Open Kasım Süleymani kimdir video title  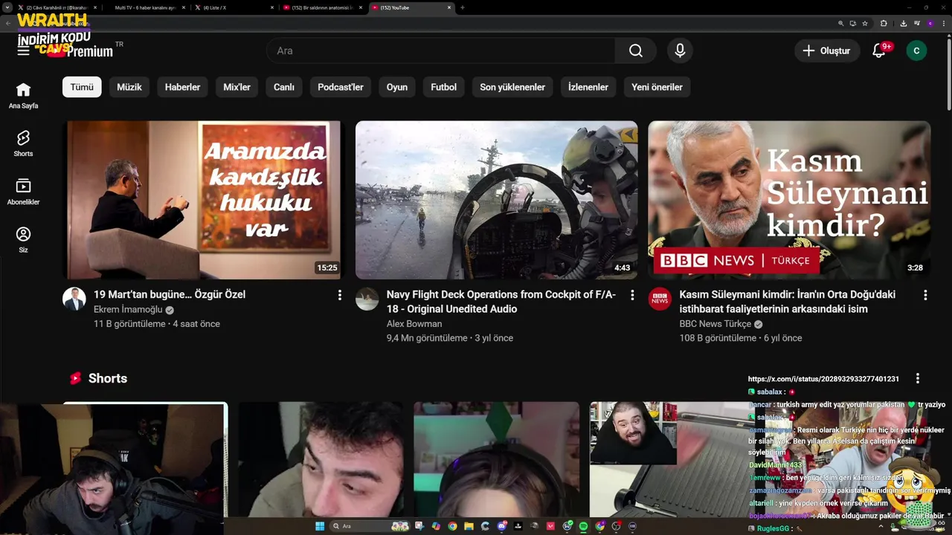pos(788,302)
